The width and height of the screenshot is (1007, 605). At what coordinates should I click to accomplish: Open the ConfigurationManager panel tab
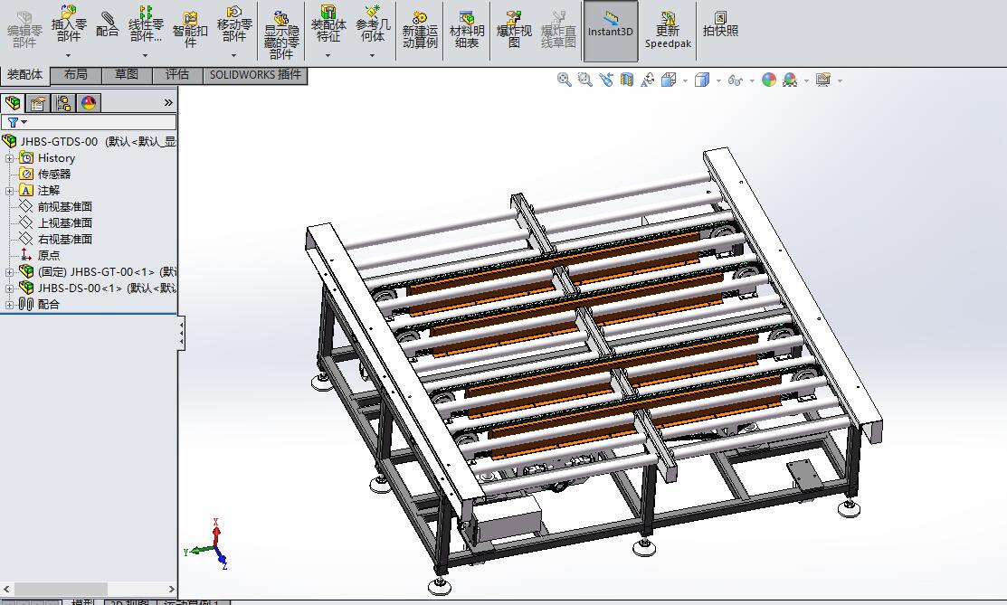(63, 103)
